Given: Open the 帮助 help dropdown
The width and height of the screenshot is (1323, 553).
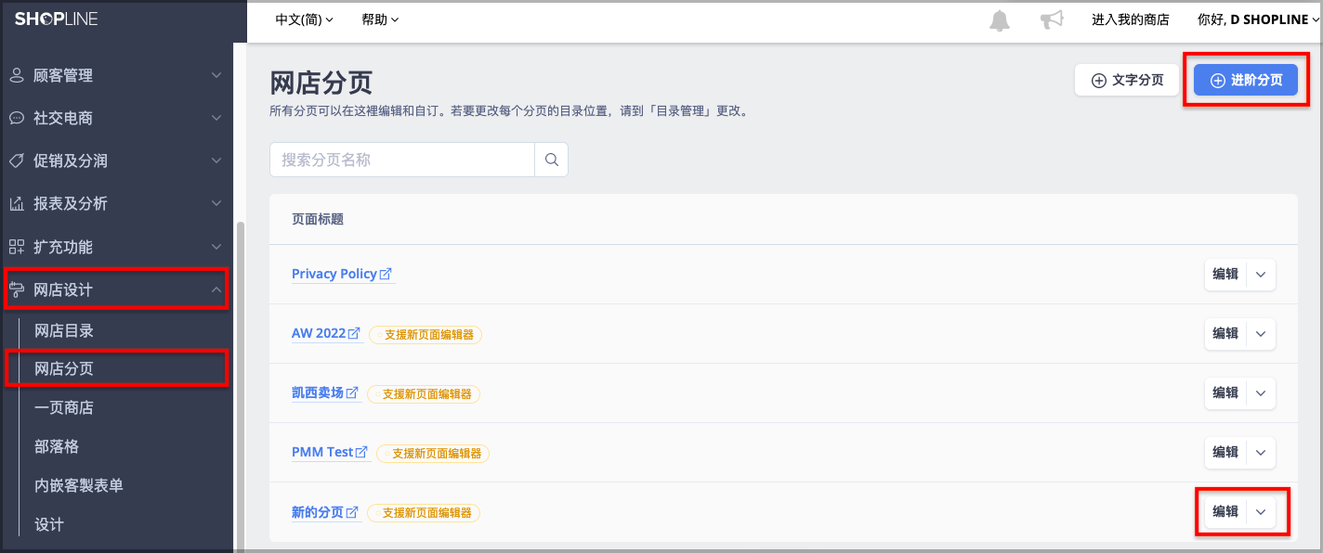Looking at the screenshot, I should 380,19.
